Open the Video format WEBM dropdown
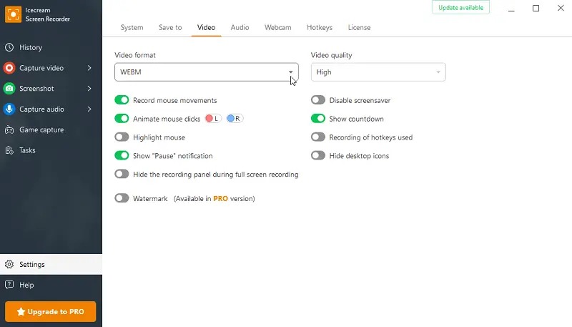This screenshot has height=327, width=572. pyautogui.click(x=207, y=72)
